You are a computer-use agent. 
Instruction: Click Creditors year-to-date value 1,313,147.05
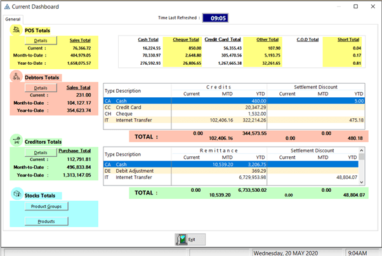[77, 175]
